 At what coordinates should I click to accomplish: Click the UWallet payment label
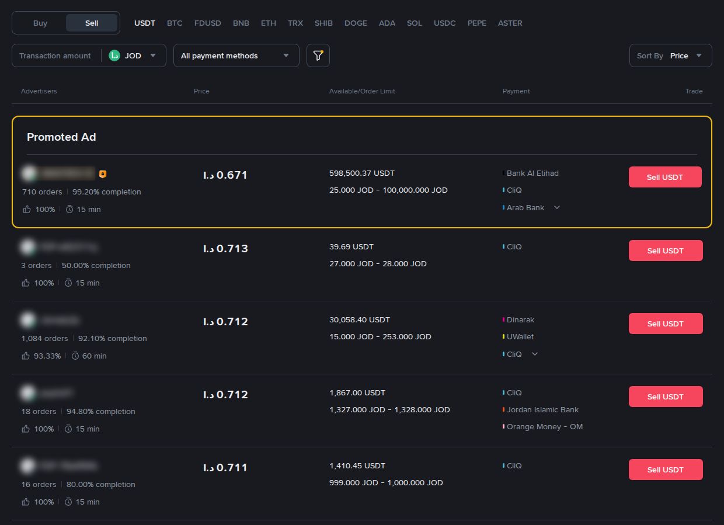tap(520, 337)
